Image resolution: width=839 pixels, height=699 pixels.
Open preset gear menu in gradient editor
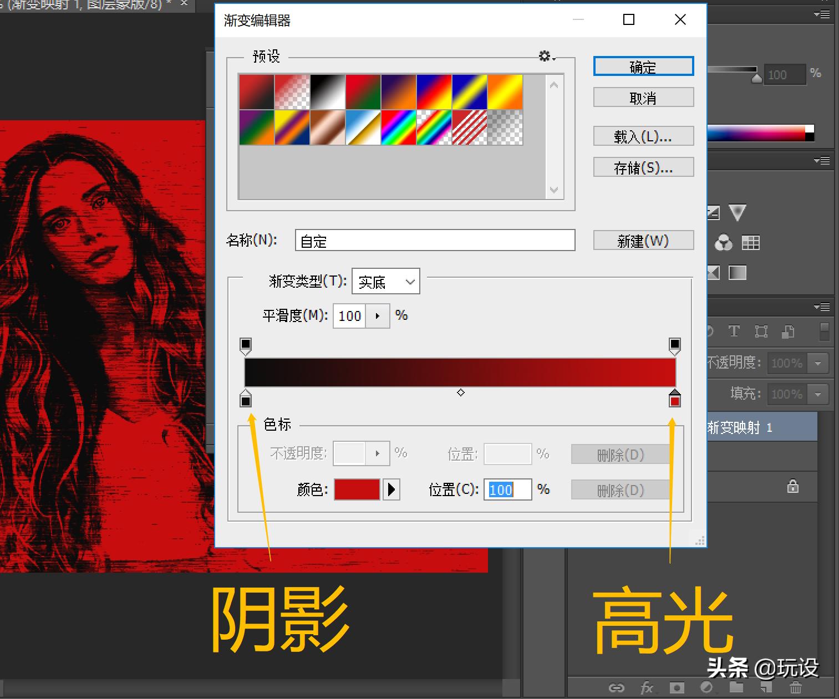tap(546, 56)
